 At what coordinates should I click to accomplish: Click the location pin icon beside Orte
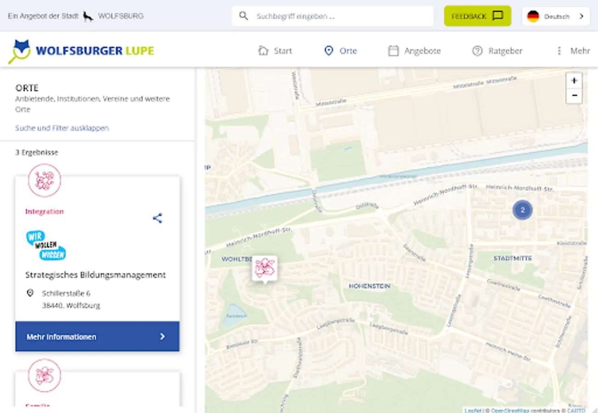pyautogui.click(x=328, y=50)
